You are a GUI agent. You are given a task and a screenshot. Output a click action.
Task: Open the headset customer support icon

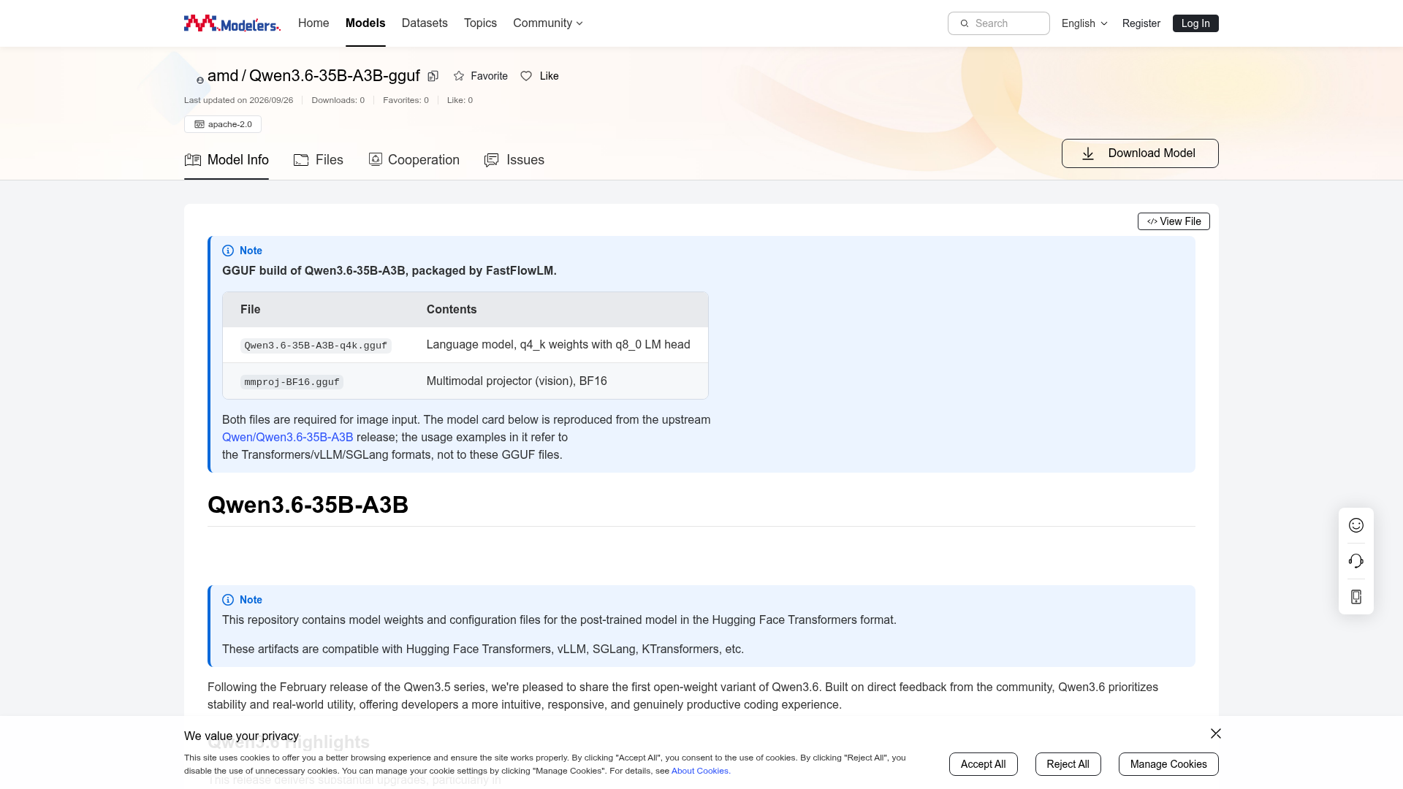point(1356,561)
